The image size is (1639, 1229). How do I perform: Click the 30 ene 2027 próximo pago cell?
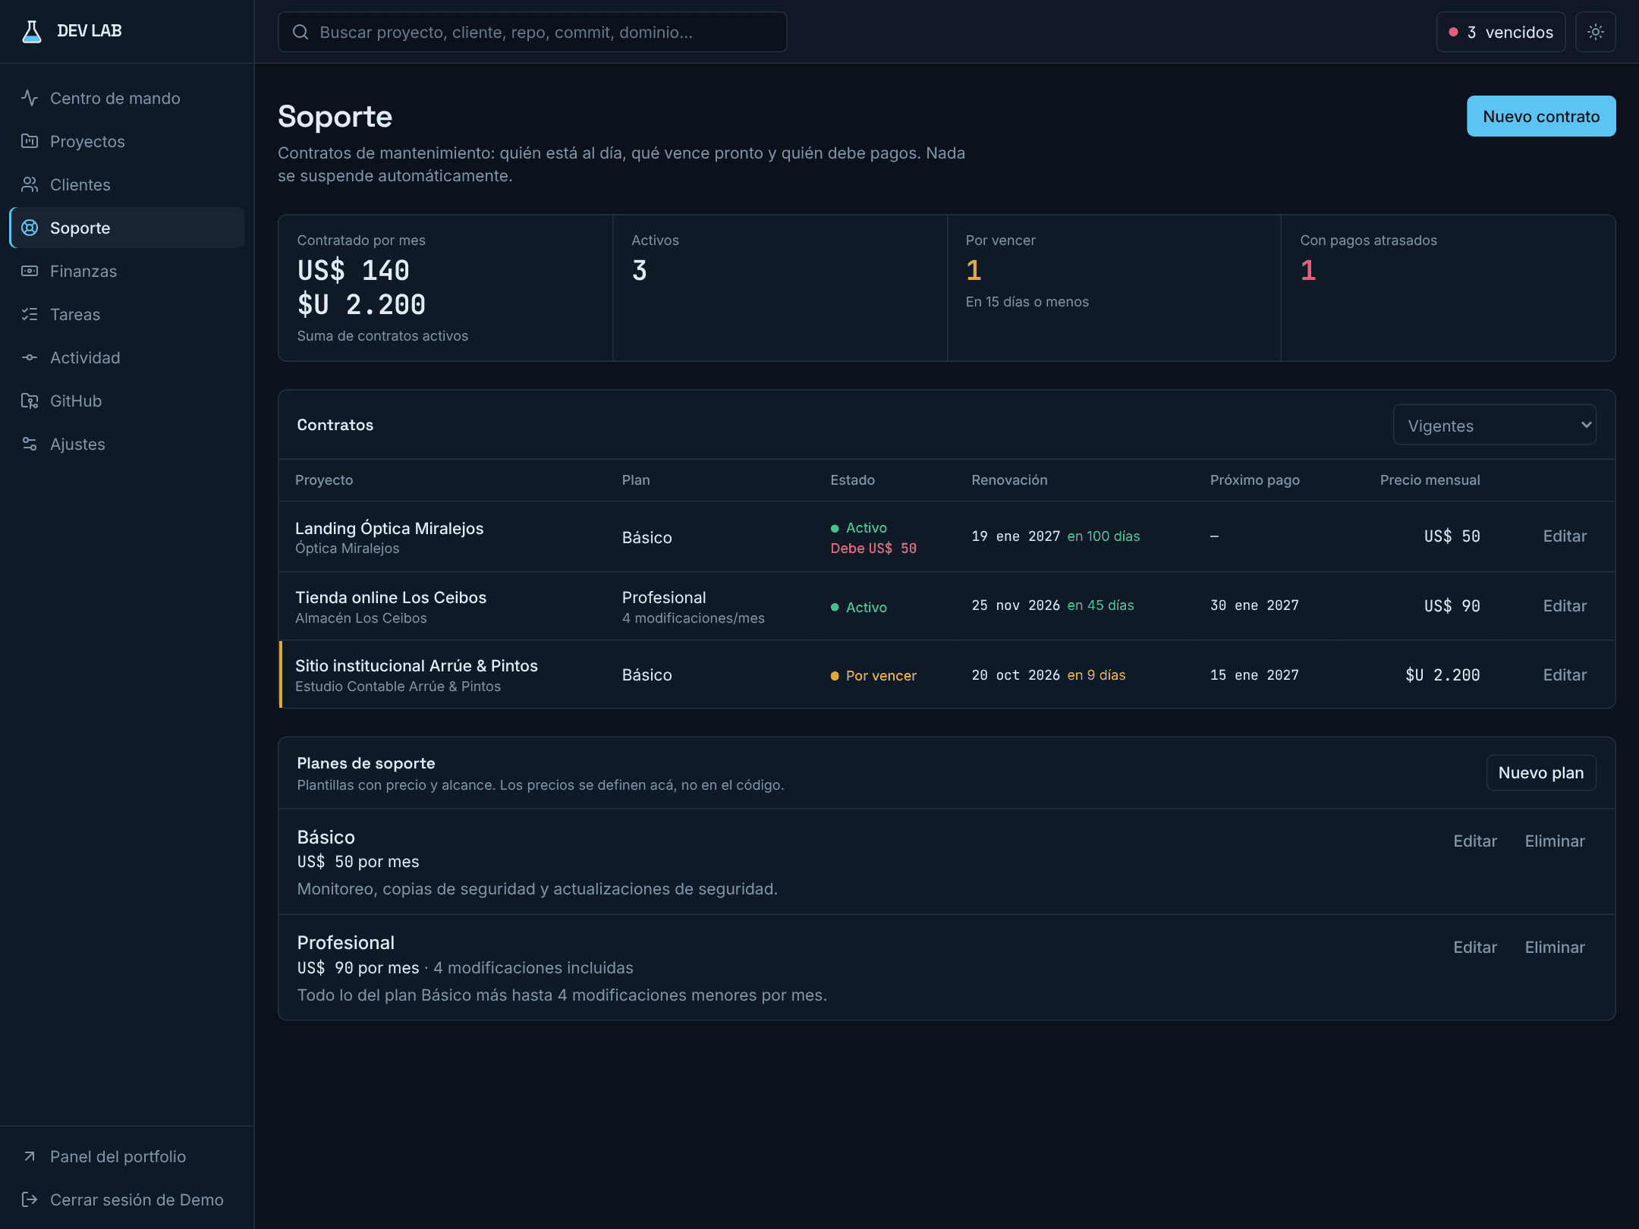coord(1254,605)
